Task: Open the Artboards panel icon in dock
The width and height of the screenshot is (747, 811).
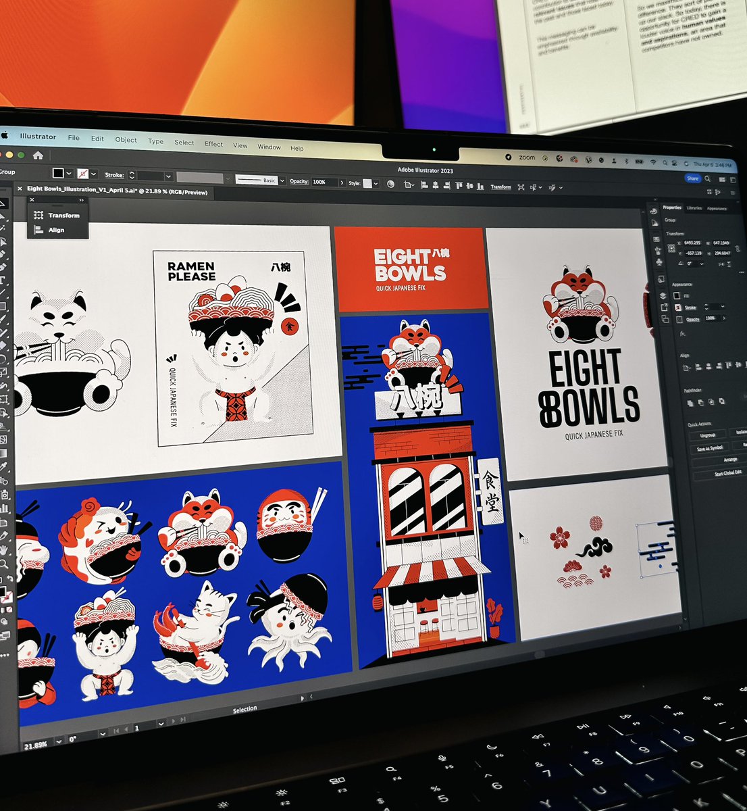Action: (x=665, y=319)
